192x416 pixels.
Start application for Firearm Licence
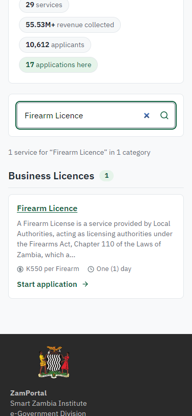[x=53, y=284]
